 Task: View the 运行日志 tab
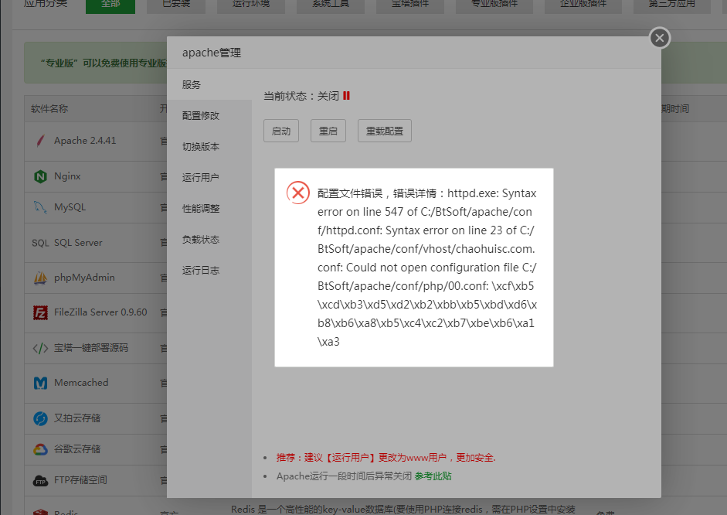tap(209, 270)
